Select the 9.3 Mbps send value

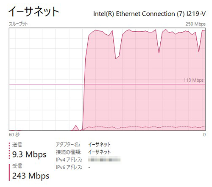coord(29,154)
